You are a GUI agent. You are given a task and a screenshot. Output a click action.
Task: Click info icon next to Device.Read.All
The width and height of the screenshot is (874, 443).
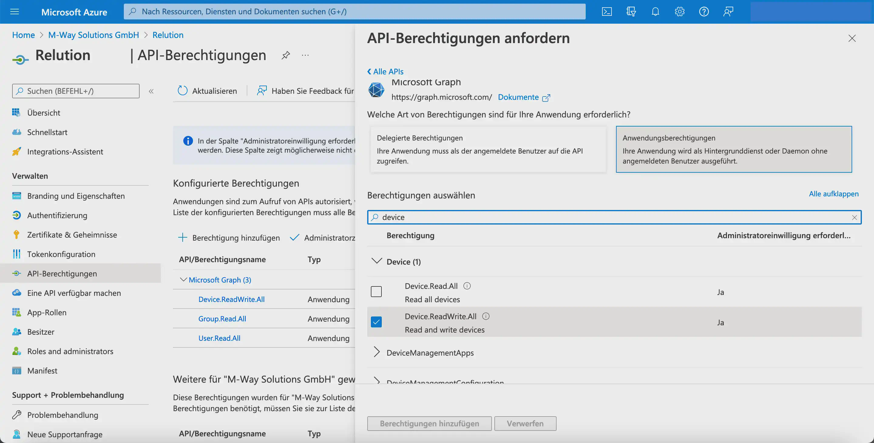pos(467,286)
